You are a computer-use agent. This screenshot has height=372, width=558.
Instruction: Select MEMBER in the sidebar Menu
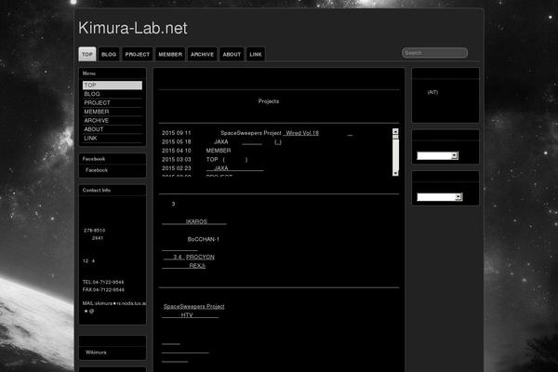(113, 112)
